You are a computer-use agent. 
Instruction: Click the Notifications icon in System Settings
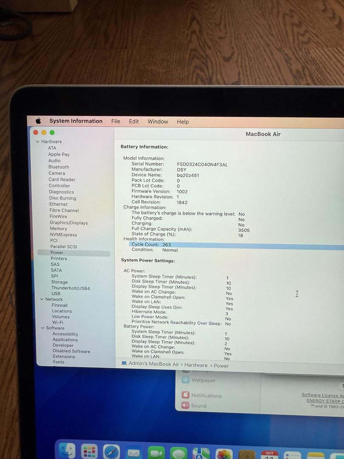[x=186, y=394]
